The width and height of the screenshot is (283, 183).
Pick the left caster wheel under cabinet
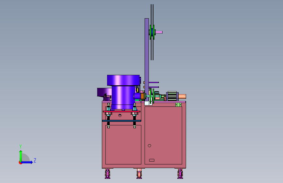pyautogui.click(x=108, y=174)
